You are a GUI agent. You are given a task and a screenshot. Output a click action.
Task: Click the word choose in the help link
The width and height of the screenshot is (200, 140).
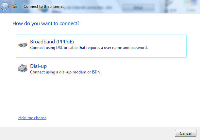tap(40, 118)
